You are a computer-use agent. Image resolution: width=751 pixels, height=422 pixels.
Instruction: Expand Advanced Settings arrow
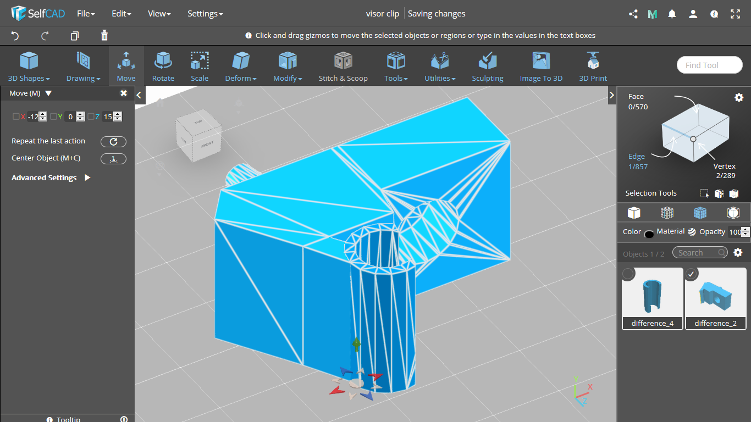(87, 178)
